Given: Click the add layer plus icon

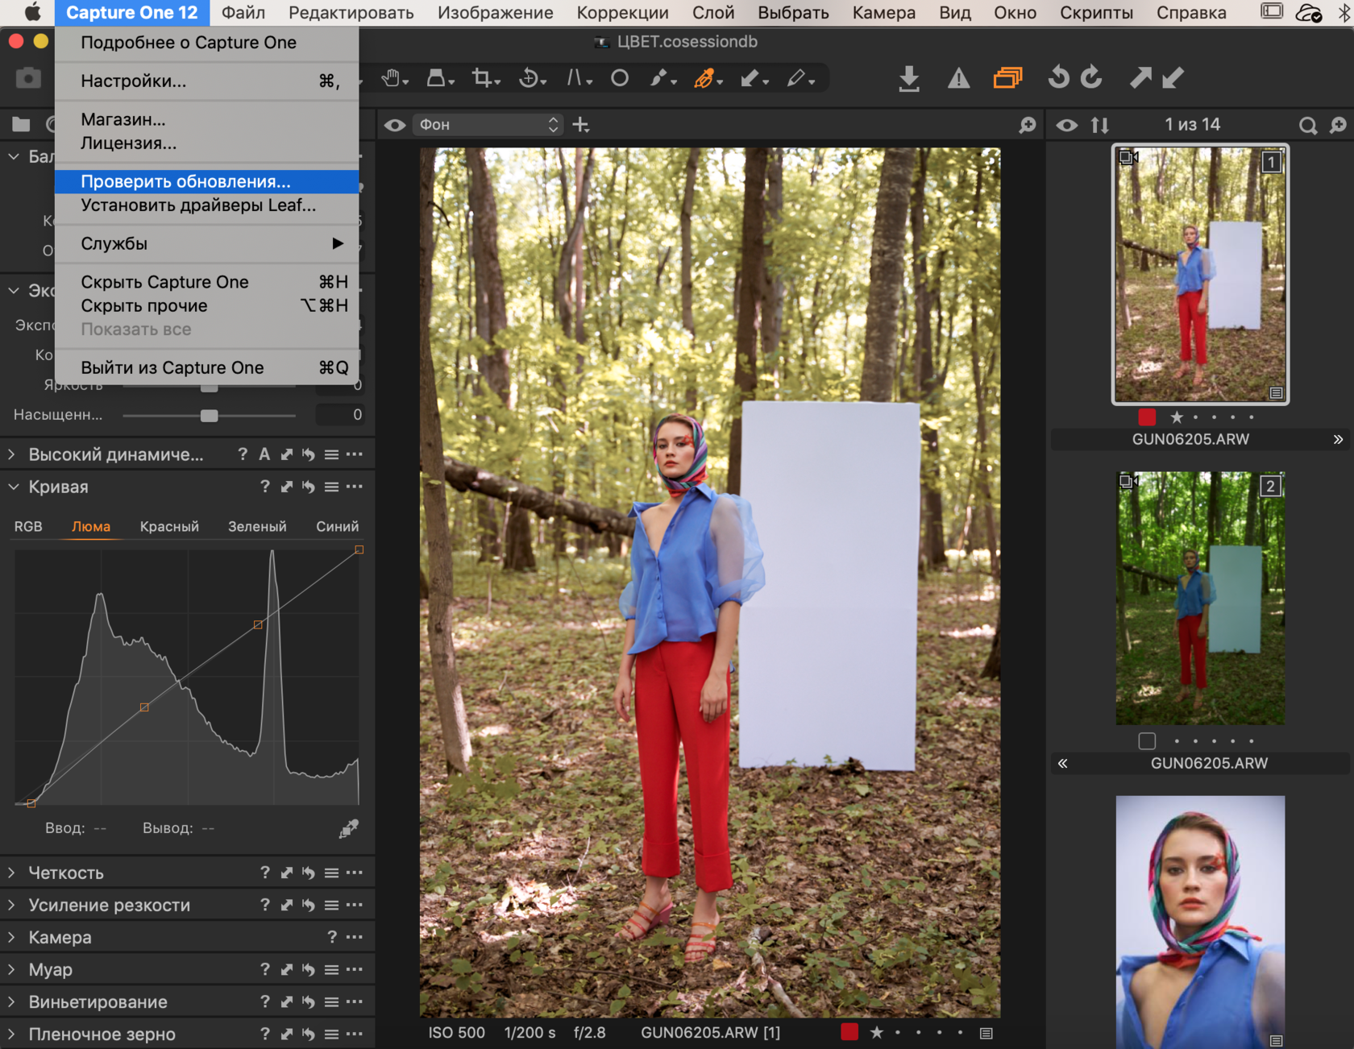Looking at the screenshot, I should 581,125.
